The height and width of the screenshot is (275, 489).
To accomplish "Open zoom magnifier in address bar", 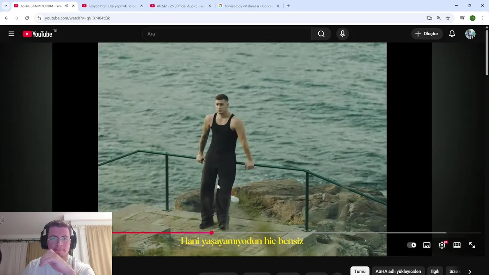I will (x=439, y=18).
